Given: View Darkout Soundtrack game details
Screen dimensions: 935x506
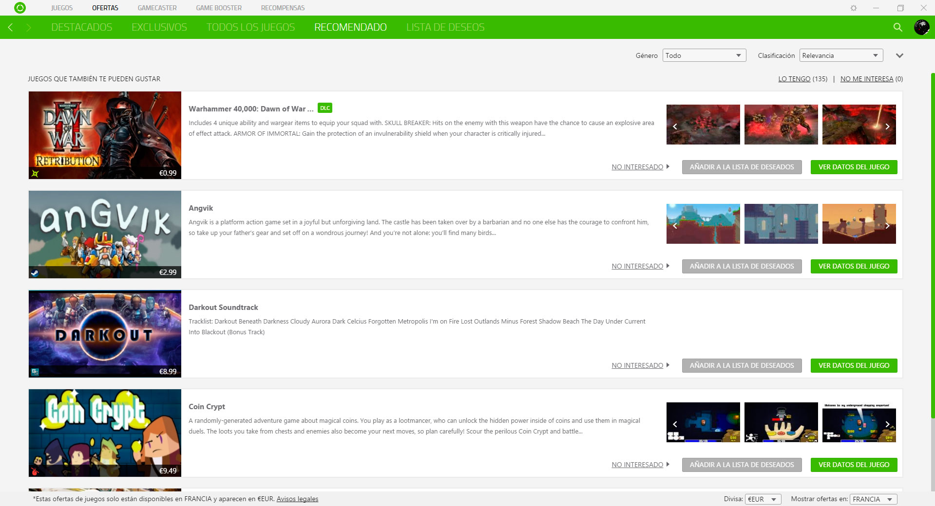Looking at the screenshot, I should tap(854, 365).
